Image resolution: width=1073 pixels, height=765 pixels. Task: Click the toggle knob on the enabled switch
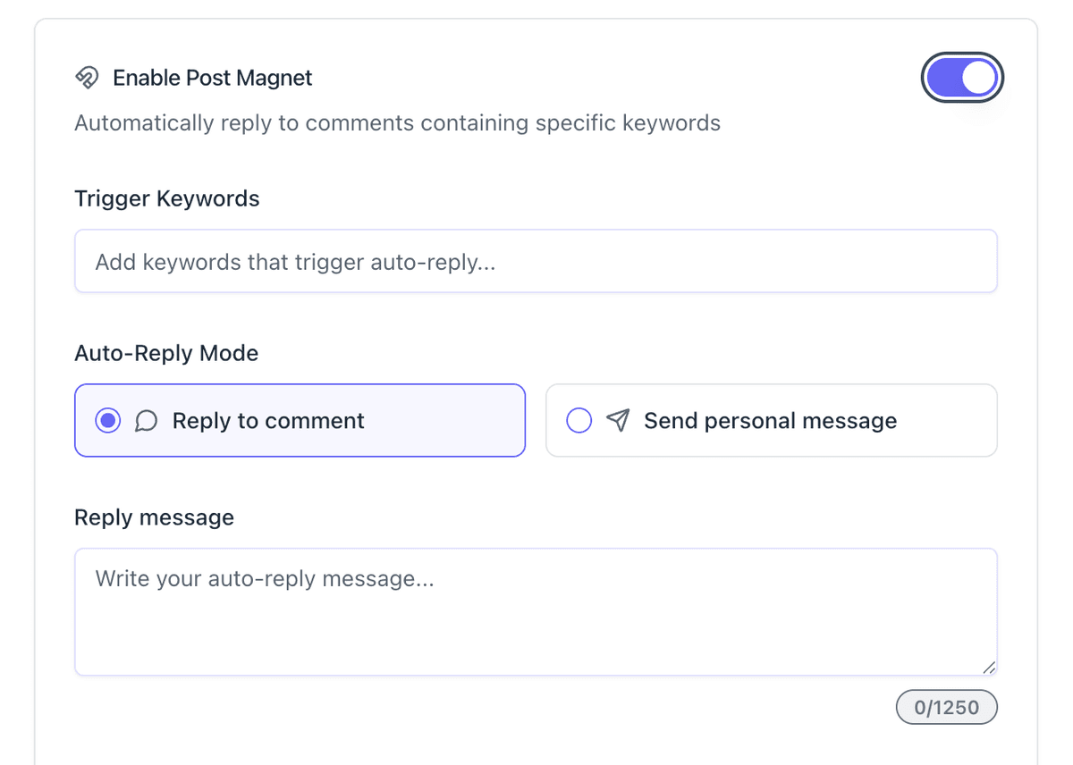pyautogui.click(x=979, y=78)
